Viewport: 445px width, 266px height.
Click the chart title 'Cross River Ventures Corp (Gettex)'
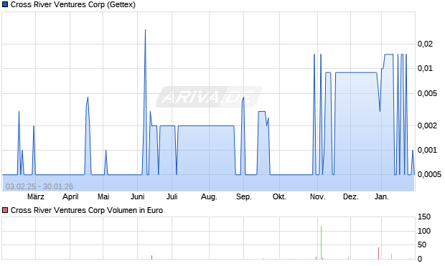[73, 4]
